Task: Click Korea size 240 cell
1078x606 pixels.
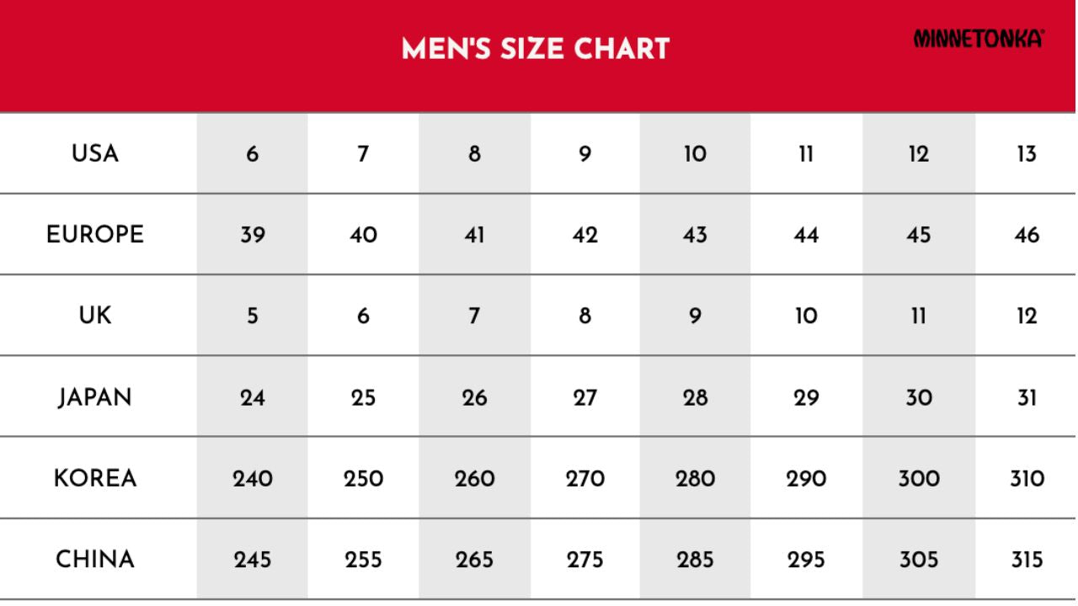Action: pos(253,480)
